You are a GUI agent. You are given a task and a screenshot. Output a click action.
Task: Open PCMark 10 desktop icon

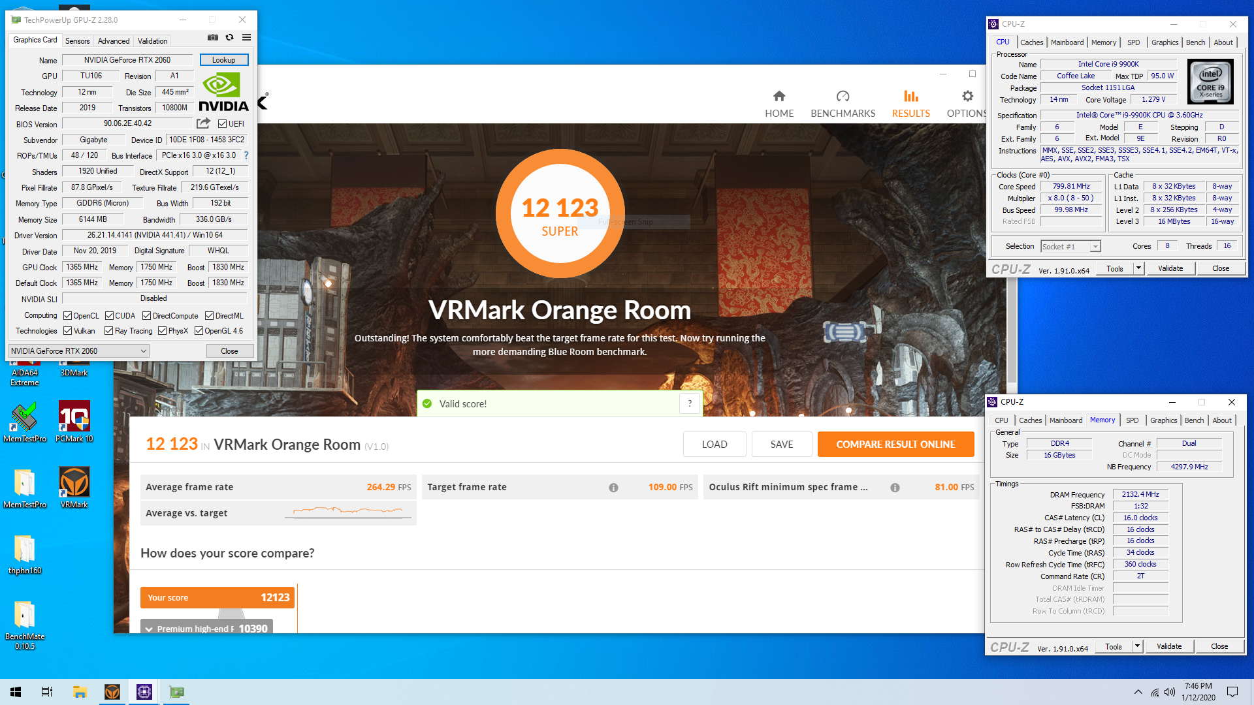pos(74,422)
